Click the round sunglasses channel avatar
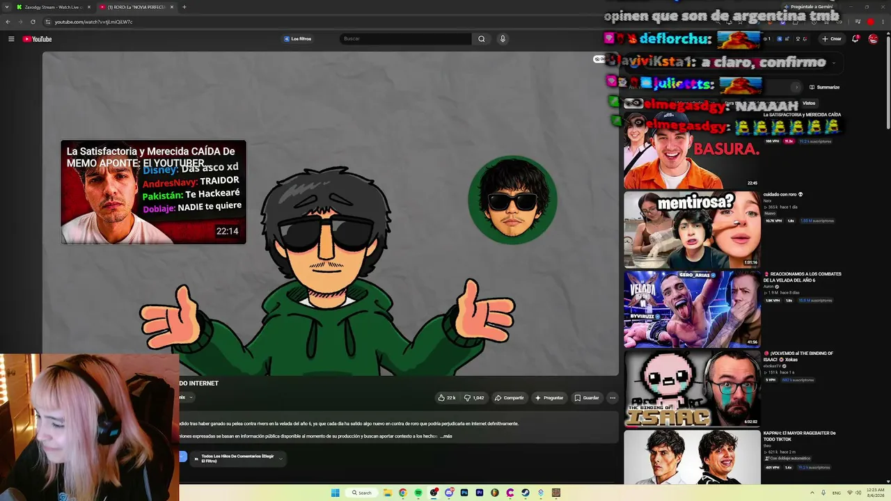The height and width of the screenshot is (501, 891). (512, 200)
